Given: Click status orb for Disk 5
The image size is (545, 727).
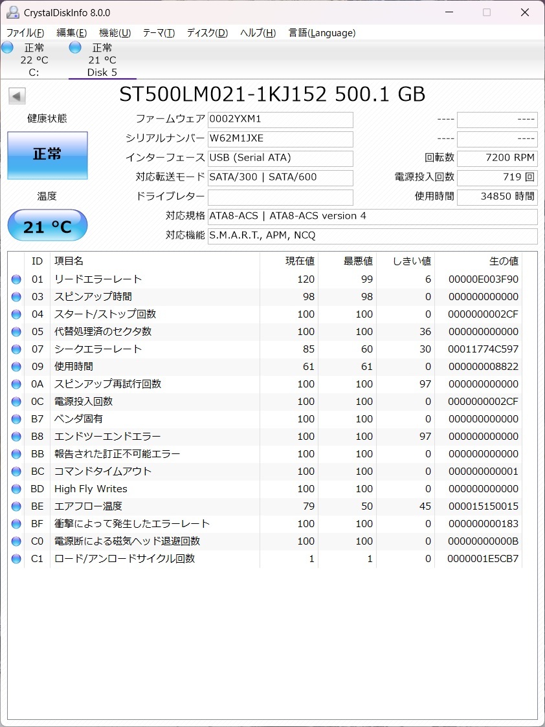Looking at the screenshot, I should [x=75, y=47].
